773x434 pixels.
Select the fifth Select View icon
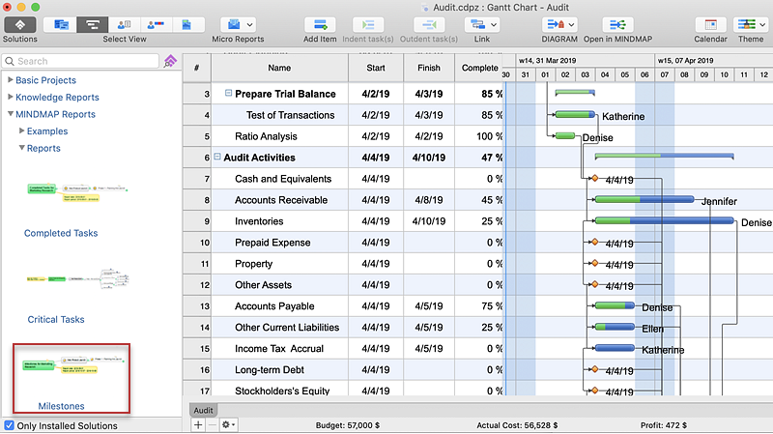pyautogui.click(x=187, y=25)
